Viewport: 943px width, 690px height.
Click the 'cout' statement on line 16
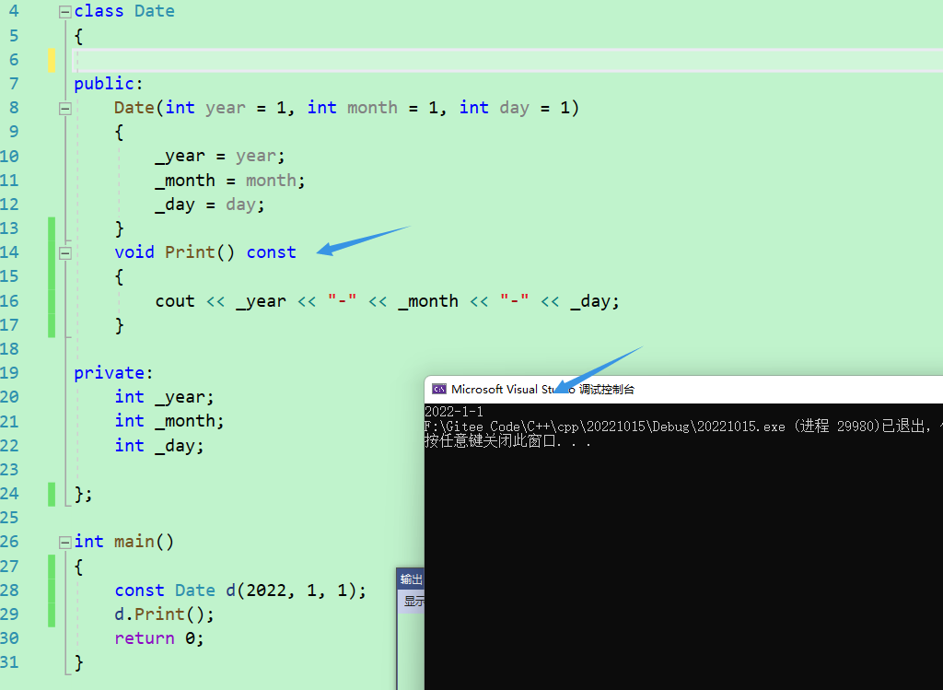tap(387, 301)
